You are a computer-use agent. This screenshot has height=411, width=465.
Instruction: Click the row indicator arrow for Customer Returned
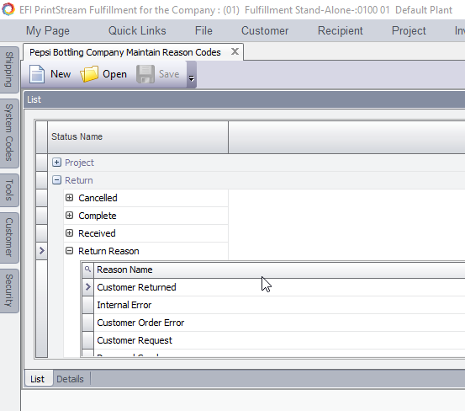point(87,287)
